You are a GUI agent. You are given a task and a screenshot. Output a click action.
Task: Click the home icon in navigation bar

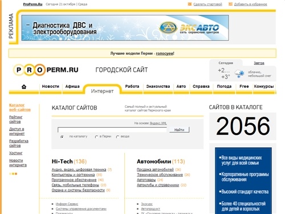tap(24, 87)
